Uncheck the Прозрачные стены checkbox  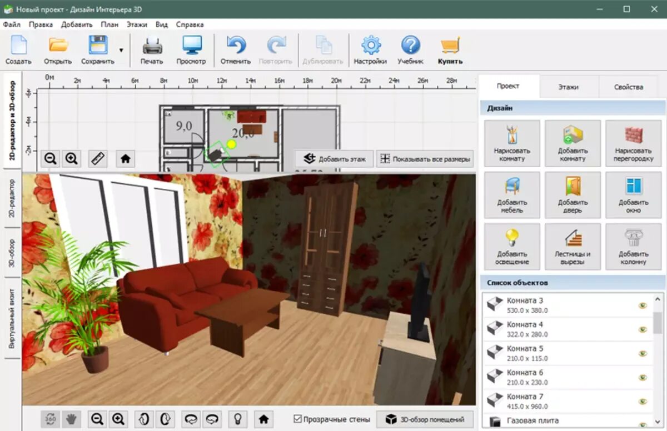pos(297,419)
